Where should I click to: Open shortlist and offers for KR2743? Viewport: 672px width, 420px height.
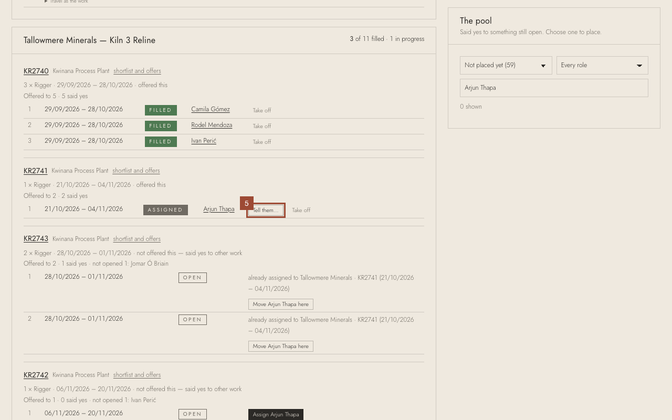pyautogui.click(x=137, y=239)
